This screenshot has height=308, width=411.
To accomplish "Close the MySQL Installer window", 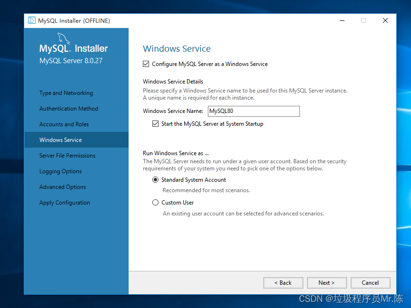I will click(385, 20).
